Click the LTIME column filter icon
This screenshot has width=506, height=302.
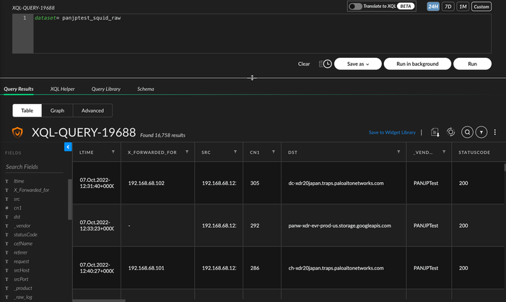[113, 152]
